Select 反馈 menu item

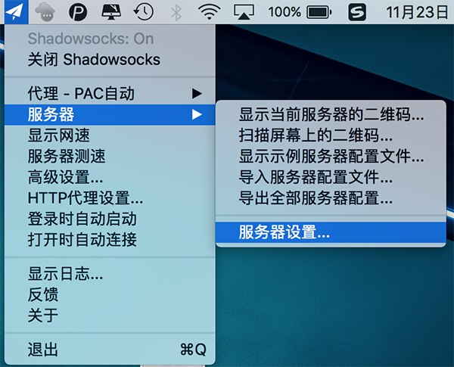[110, 294]
